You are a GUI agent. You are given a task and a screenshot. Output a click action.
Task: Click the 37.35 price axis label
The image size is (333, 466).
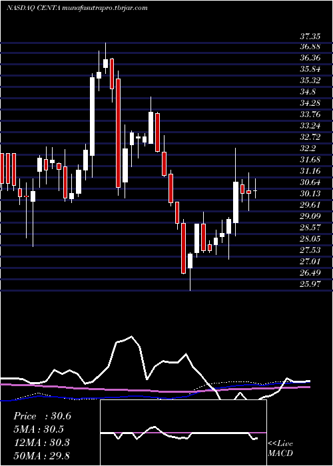310,37
